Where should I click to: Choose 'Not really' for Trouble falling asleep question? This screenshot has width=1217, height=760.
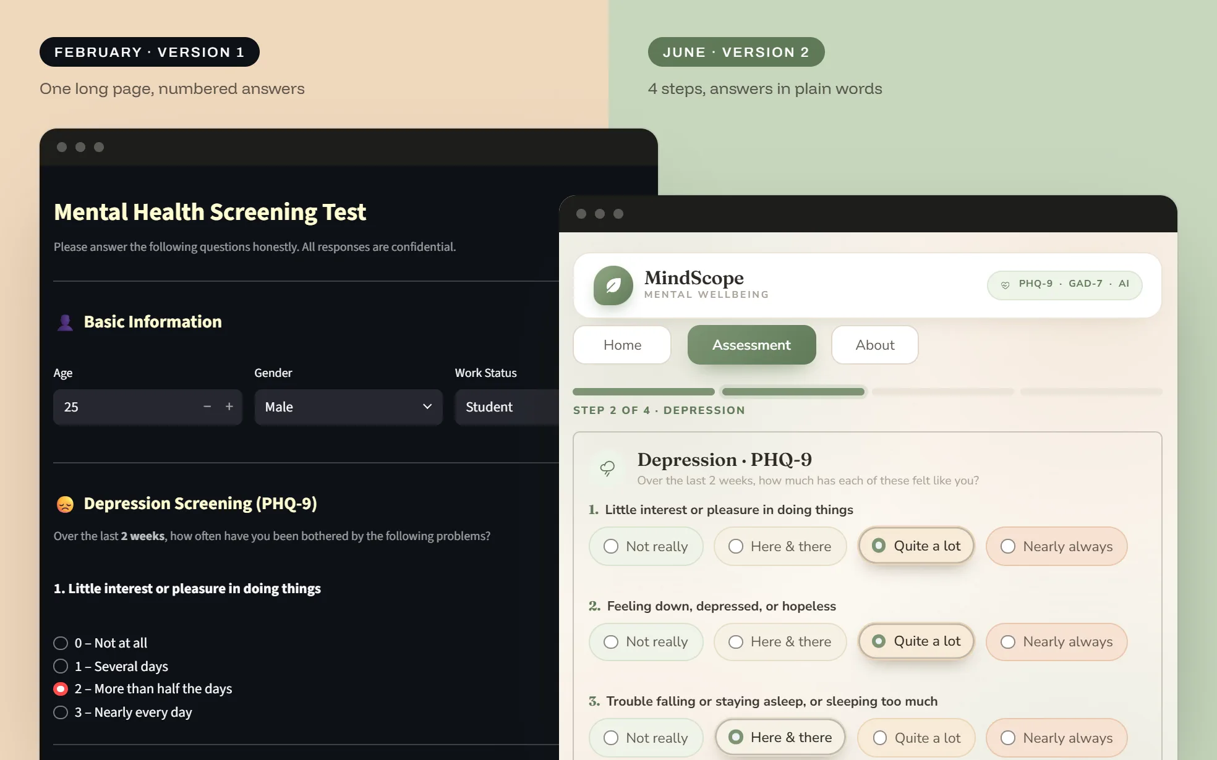[646, 738]
